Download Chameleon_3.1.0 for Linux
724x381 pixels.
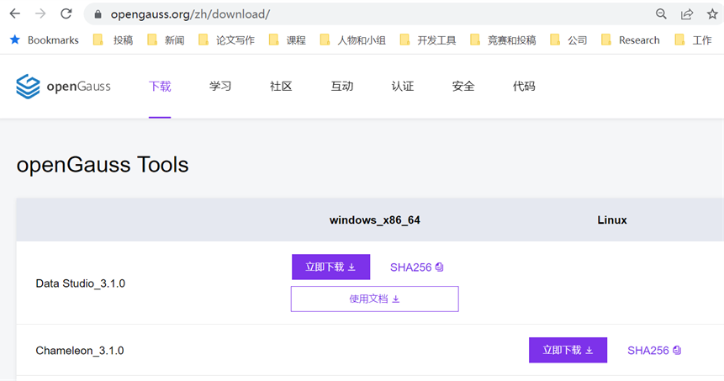[x=568, y=350]
